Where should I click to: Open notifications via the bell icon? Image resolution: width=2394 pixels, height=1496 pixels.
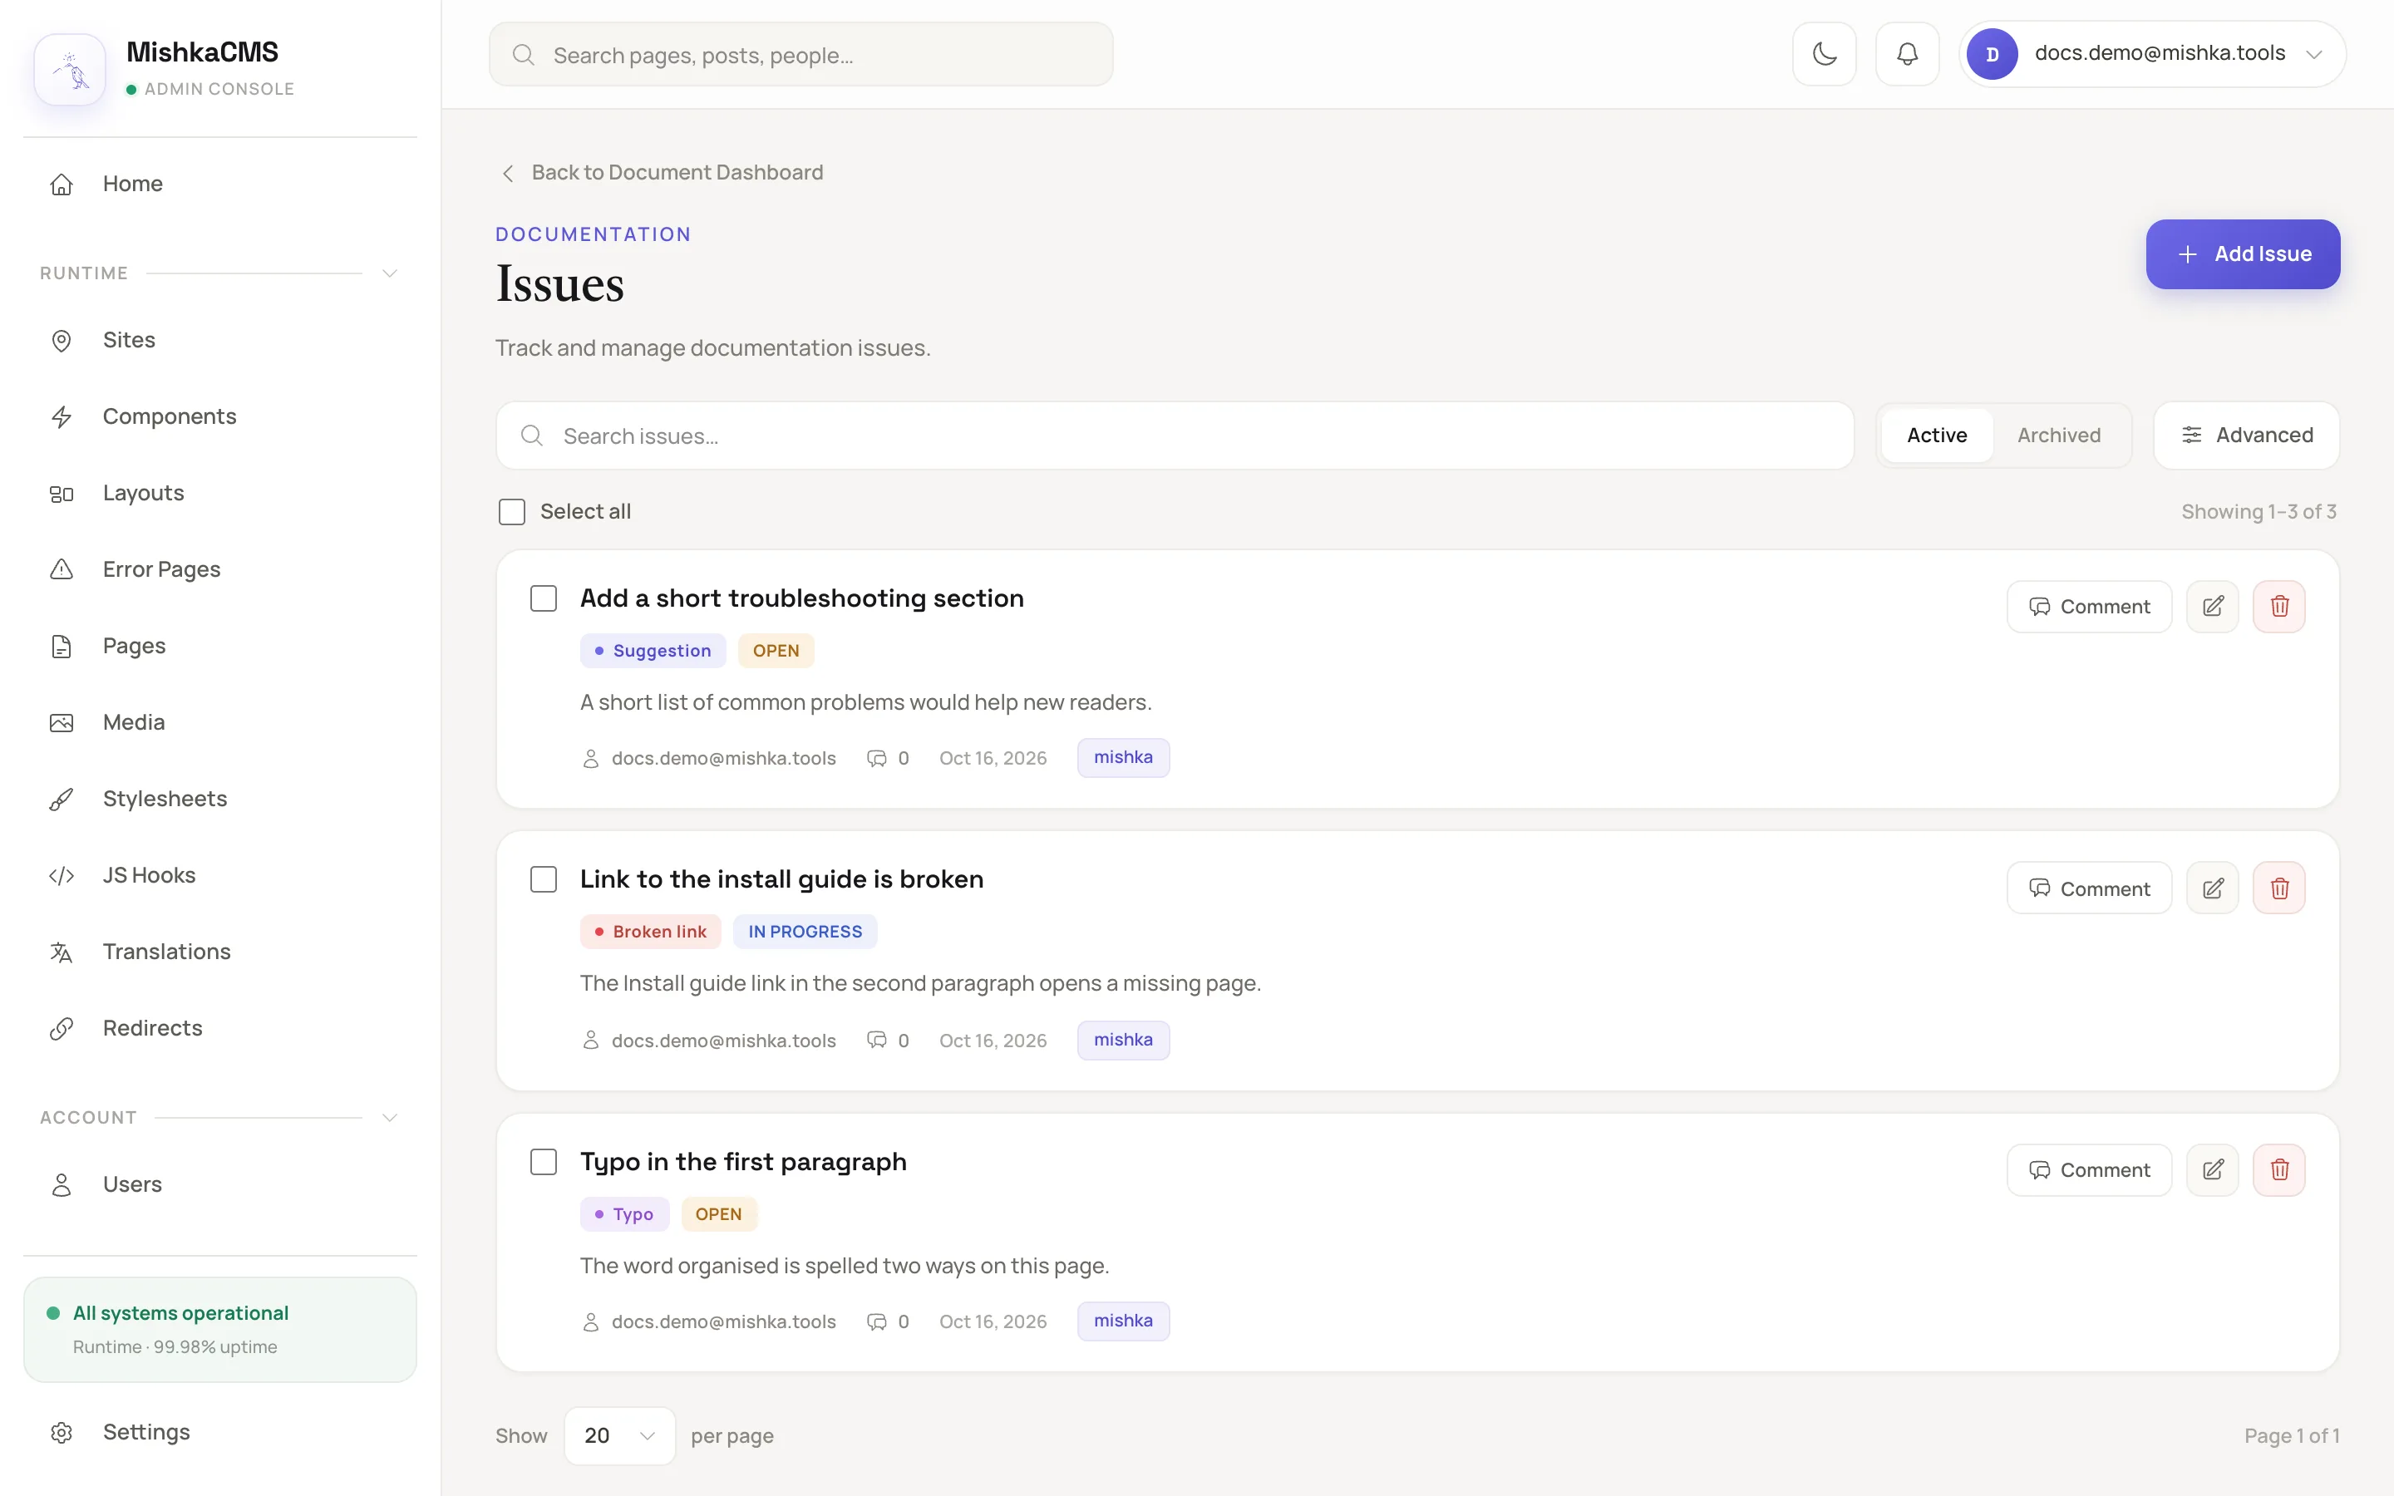[x=1907, y=53]
